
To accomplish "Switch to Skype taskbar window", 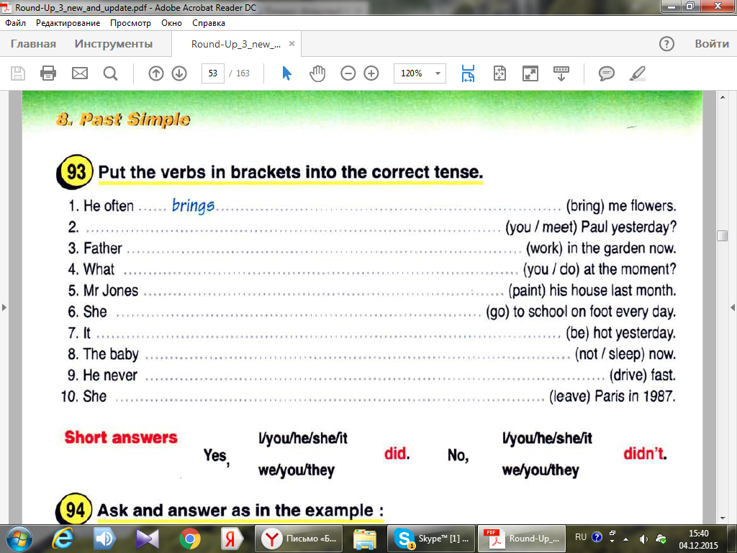I will click(431, 539).
